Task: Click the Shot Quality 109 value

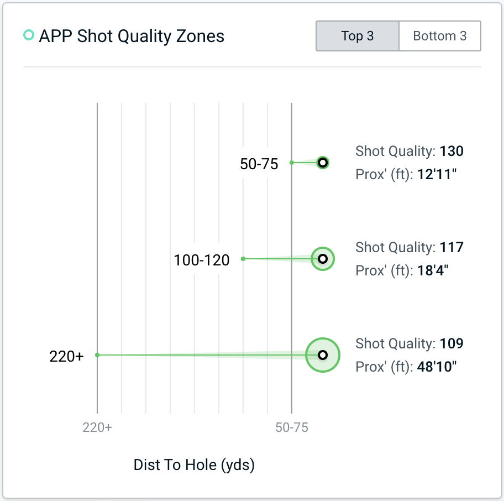Action: pos(452,343)
